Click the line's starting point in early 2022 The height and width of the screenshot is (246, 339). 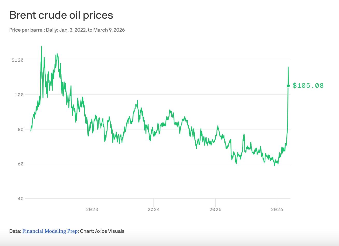[31, 131]
